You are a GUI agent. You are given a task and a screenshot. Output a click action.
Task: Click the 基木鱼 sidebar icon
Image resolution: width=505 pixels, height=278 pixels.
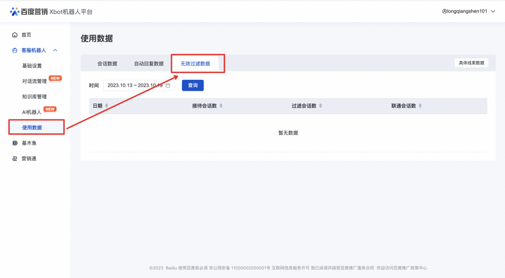coord(15,143)
